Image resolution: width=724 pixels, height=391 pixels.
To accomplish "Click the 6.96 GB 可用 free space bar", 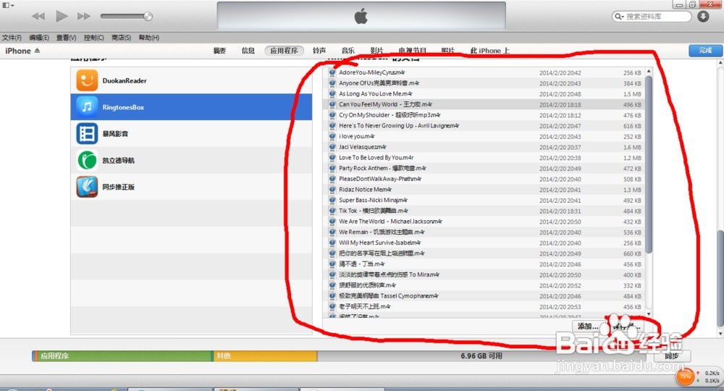I will point(481,356).
